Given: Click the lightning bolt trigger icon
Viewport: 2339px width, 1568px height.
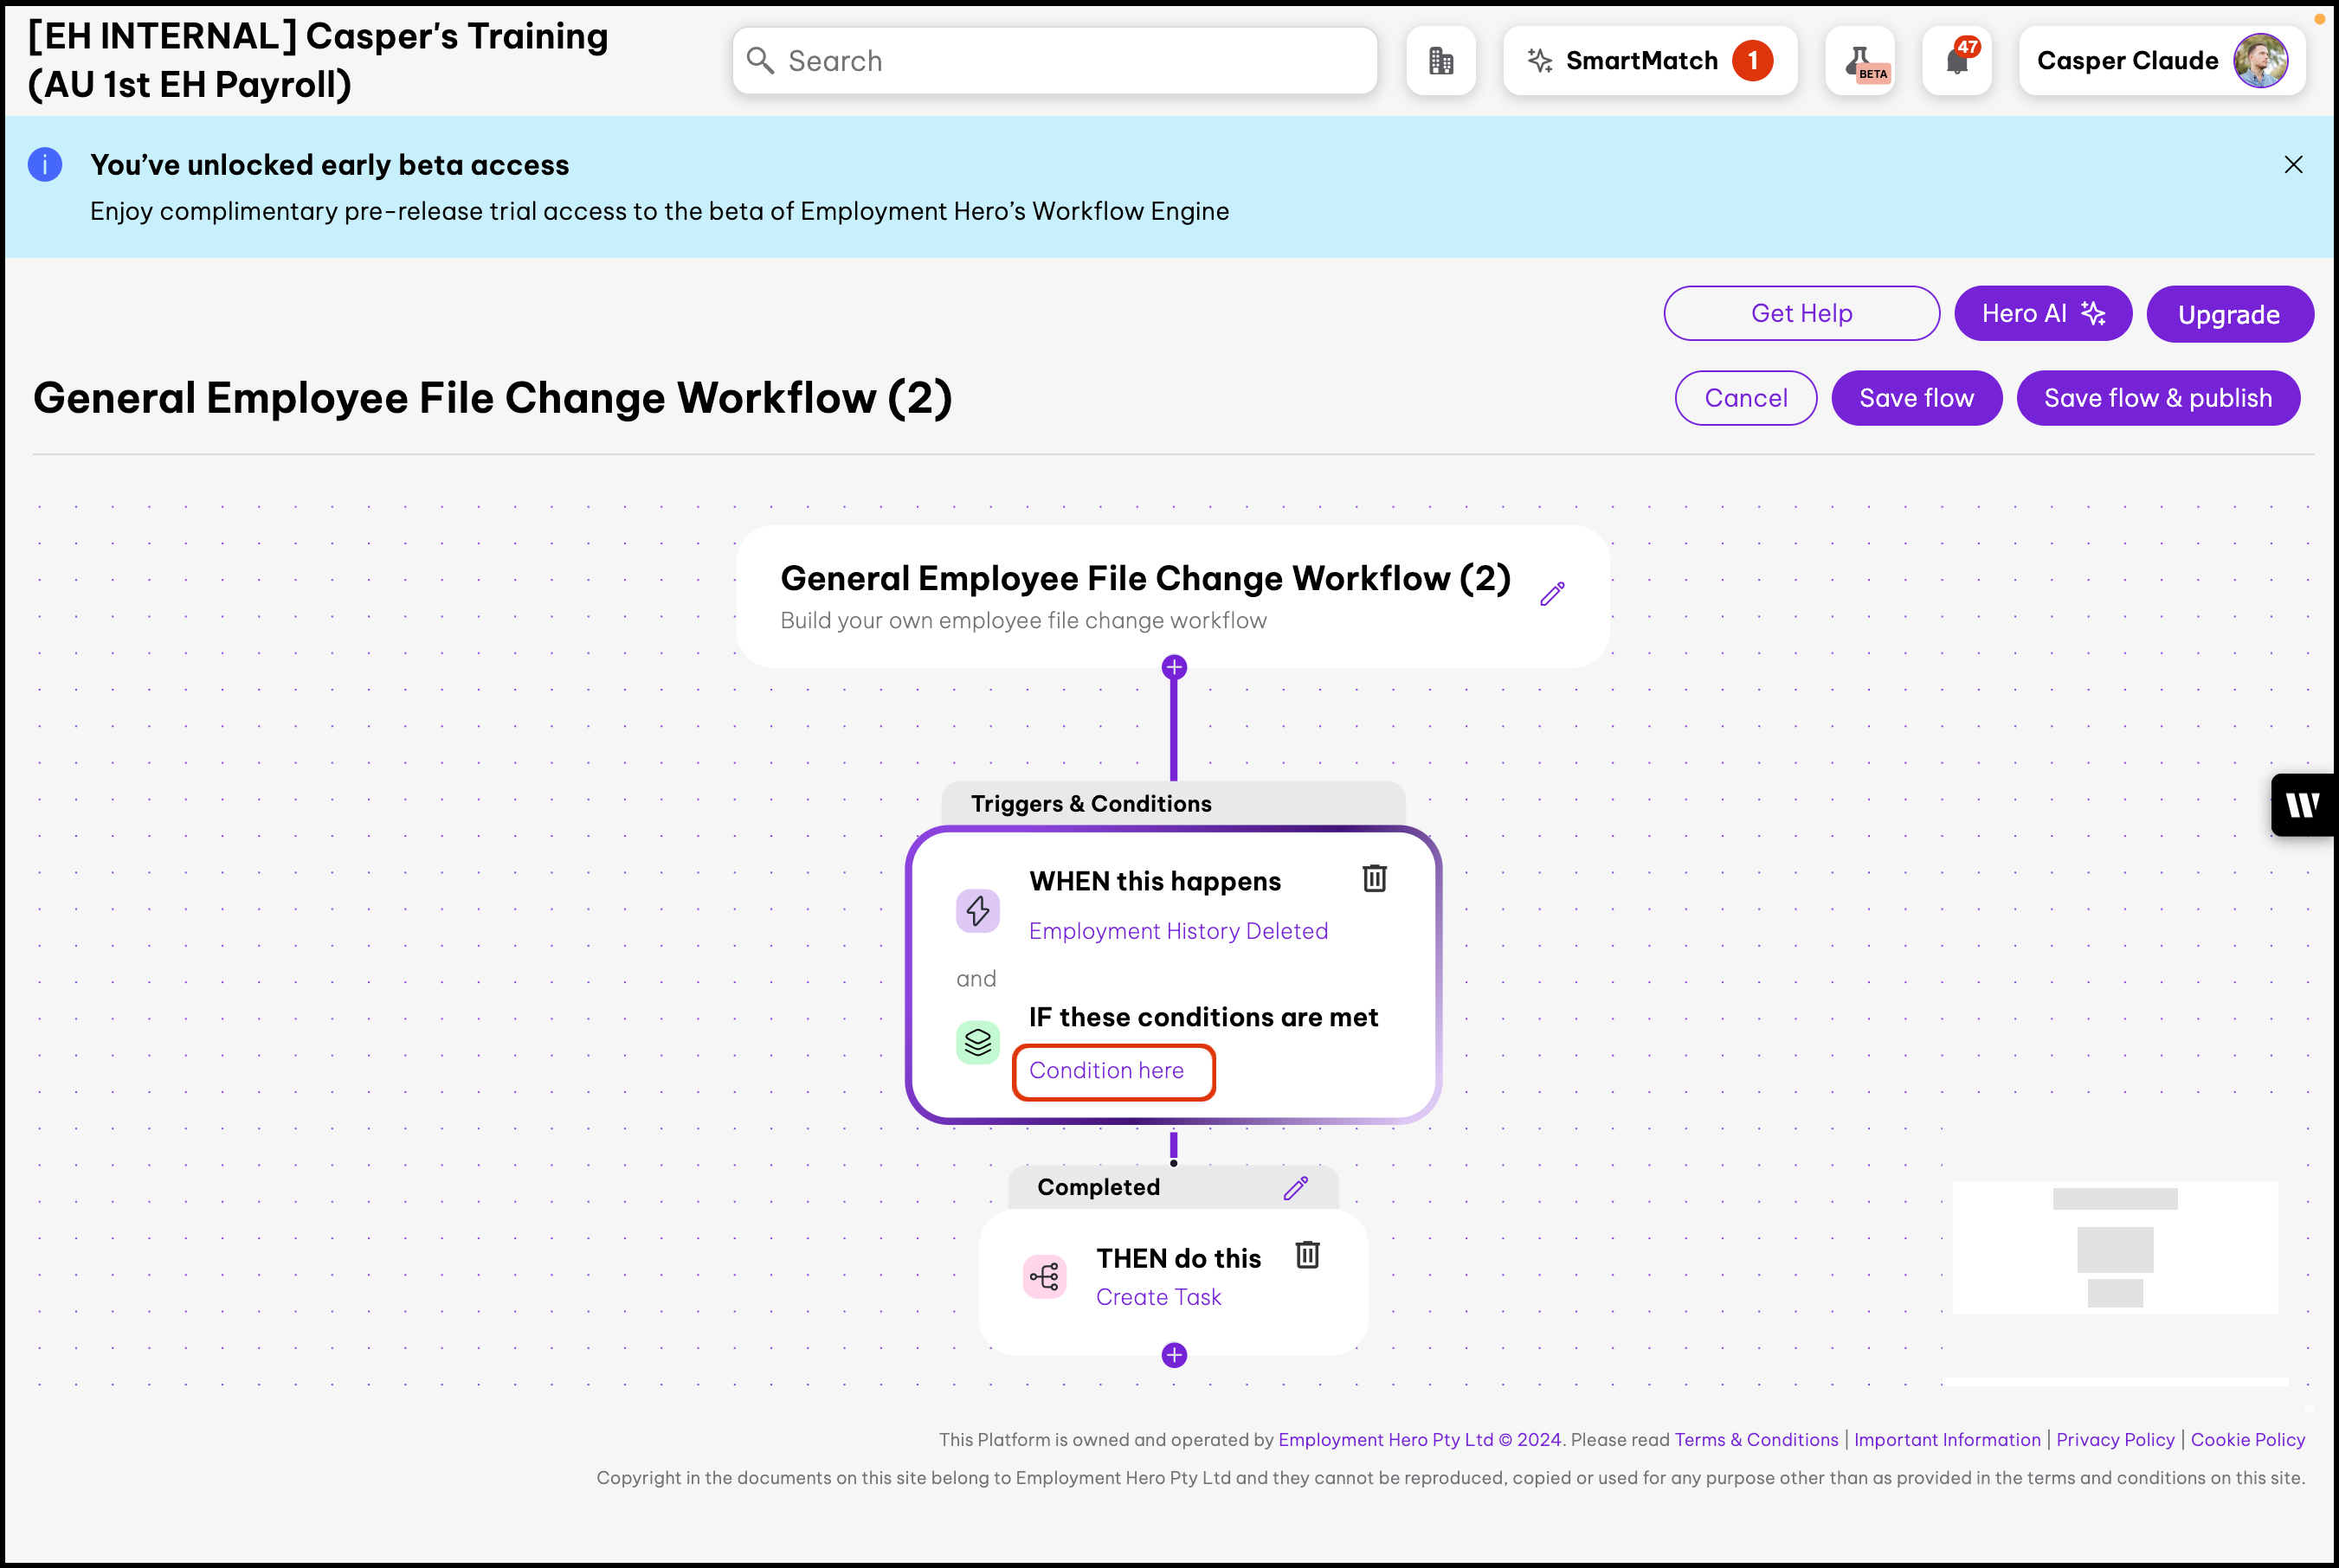Looking at the screenshot, I should [977, 911].
